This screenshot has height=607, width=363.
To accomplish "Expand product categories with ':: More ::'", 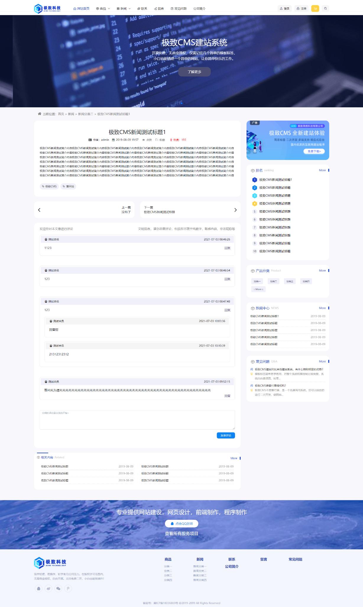I will tap(258, 289).
